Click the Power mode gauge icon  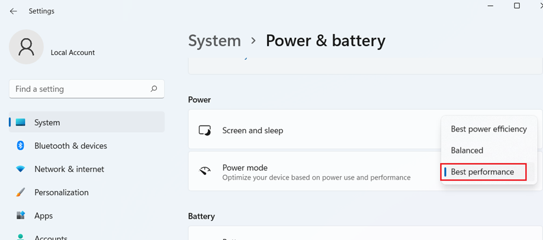pyautogui.click(x=205, y=172)
